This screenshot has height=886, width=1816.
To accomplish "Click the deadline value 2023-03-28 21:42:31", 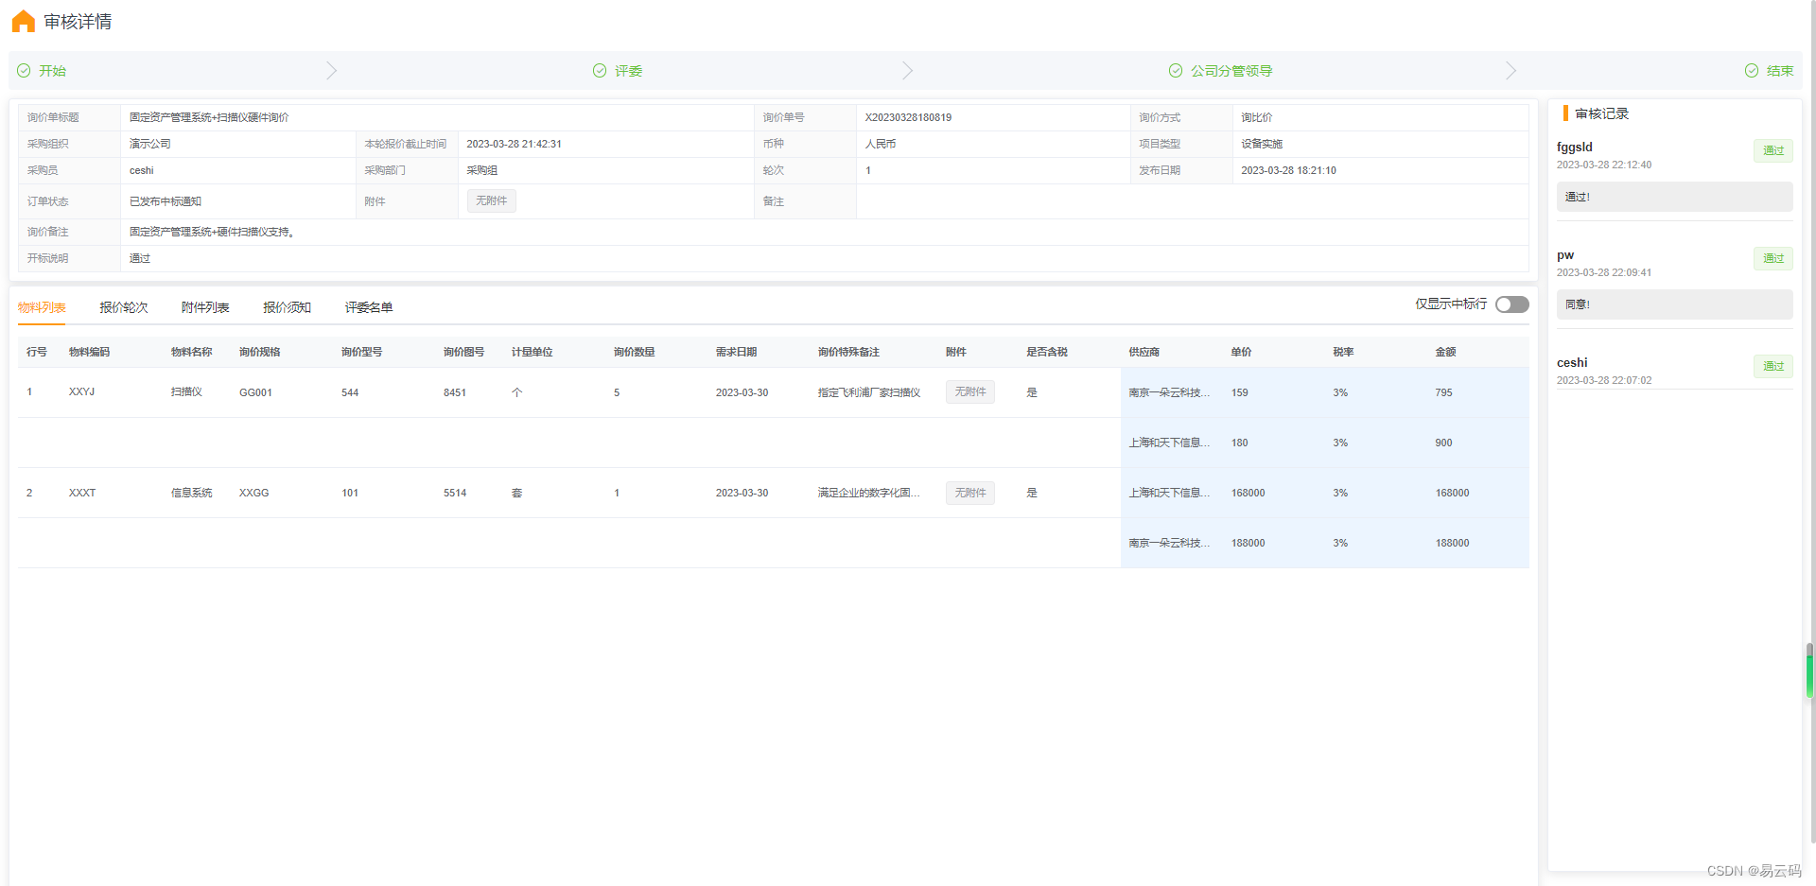I will point(514,144).
